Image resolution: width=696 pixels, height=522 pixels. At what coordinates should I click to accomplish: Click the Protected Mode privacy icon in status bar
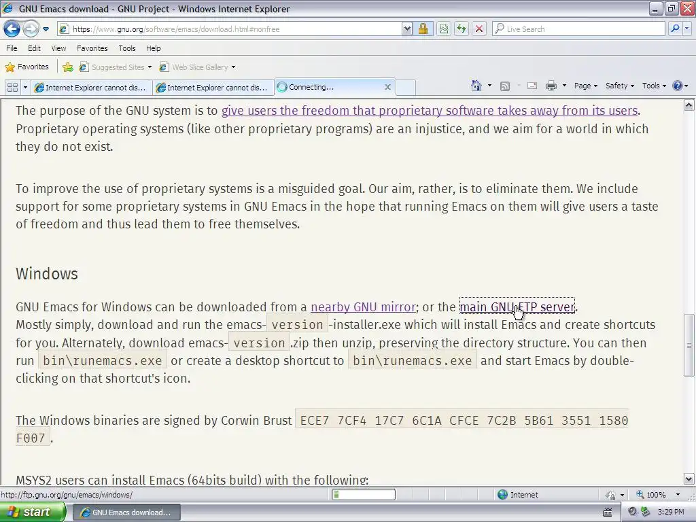pyautogui.click(x=611, y=495)
